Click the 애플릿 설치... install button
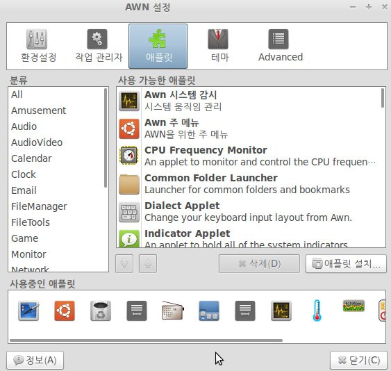Image resolution: width=391 pixels, height=371 pixels. point(346,264)
